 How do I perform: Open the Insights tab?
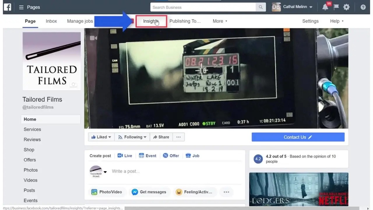tap(151, 21)
